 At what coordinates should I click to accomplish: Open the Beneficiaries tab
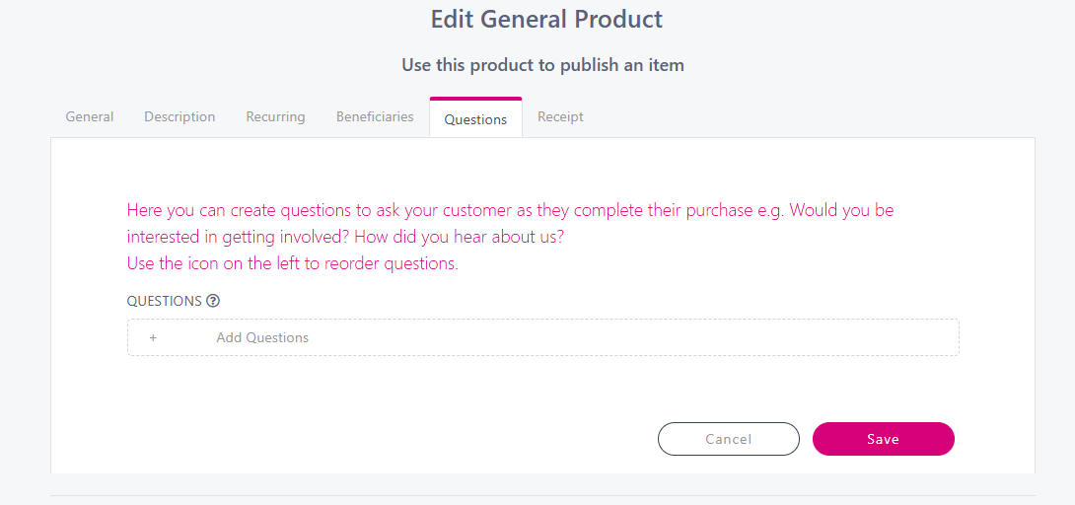(375, 116)
